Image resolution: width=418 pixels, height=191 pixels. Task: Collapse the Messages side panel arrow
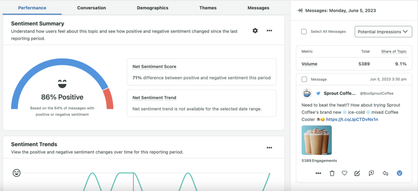pyautogui.click(x=300, y=11)
